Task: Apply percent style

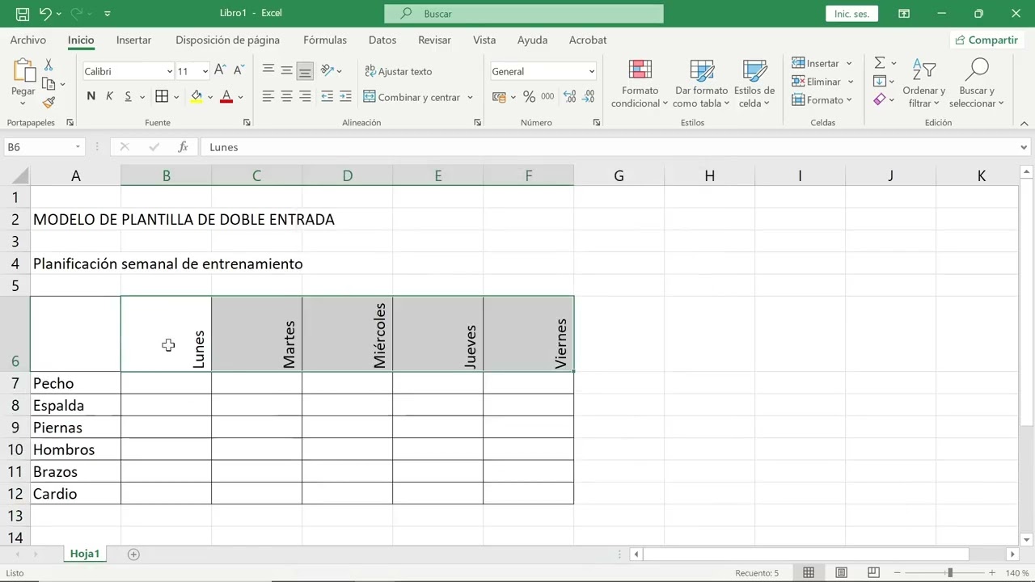Action: [529, 97]
